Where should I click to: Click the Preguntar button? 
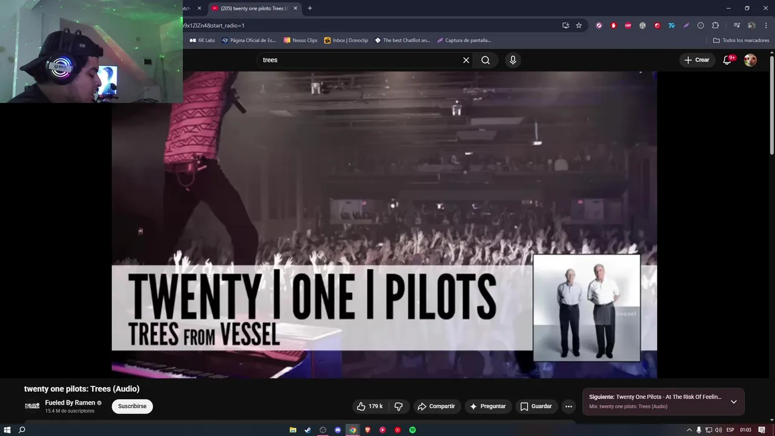tap(487, 406)
